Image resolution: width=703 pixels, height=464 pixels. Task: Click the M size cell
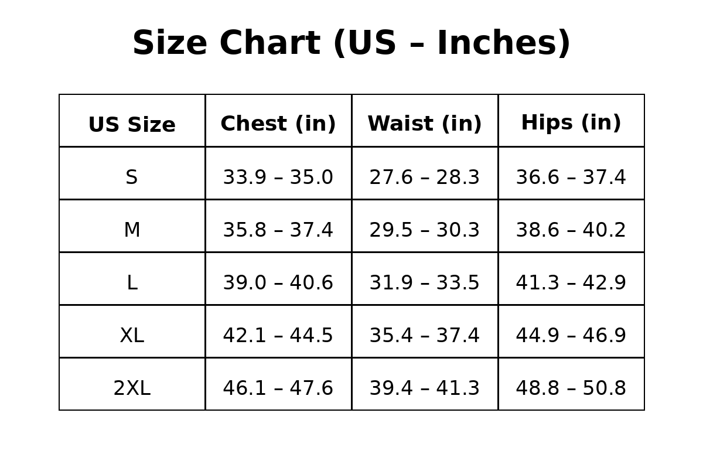[x=132, y=230]
